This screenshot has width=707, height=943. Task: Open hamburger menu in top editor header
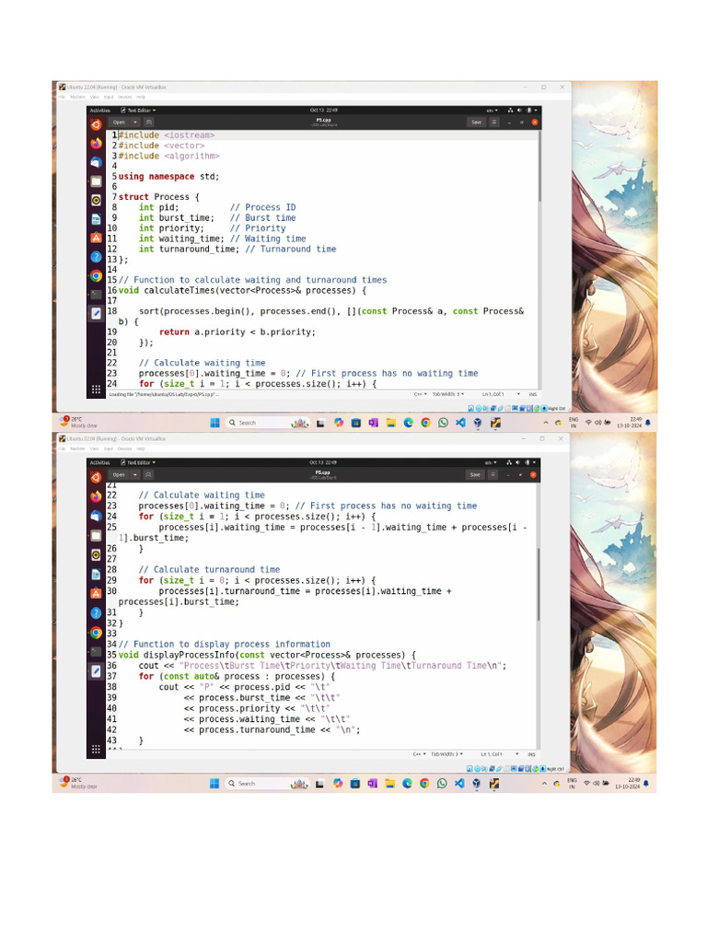505,122
